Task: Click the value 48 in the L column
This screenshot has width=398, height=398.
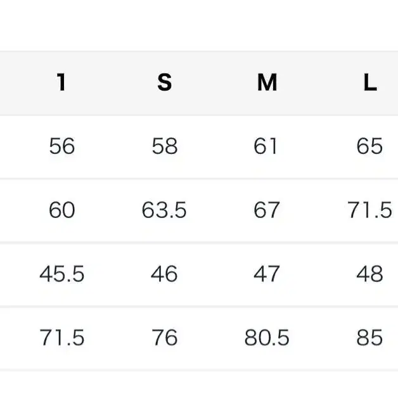Action: (370, 274)
